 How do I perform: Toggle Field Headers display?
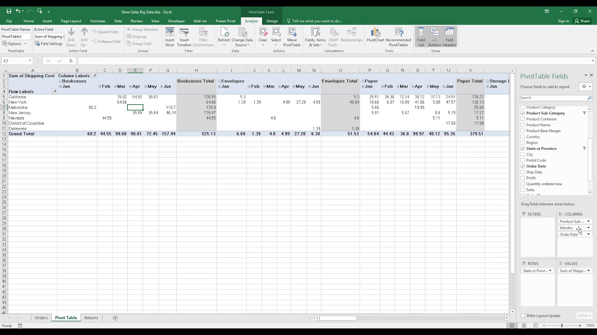coord(449,37)
